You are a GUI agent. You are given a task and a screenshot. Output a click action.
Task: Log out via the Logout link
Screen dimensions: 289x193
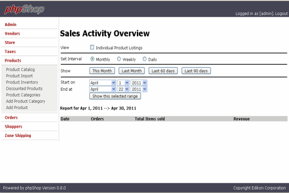click(x=281, y=14)
